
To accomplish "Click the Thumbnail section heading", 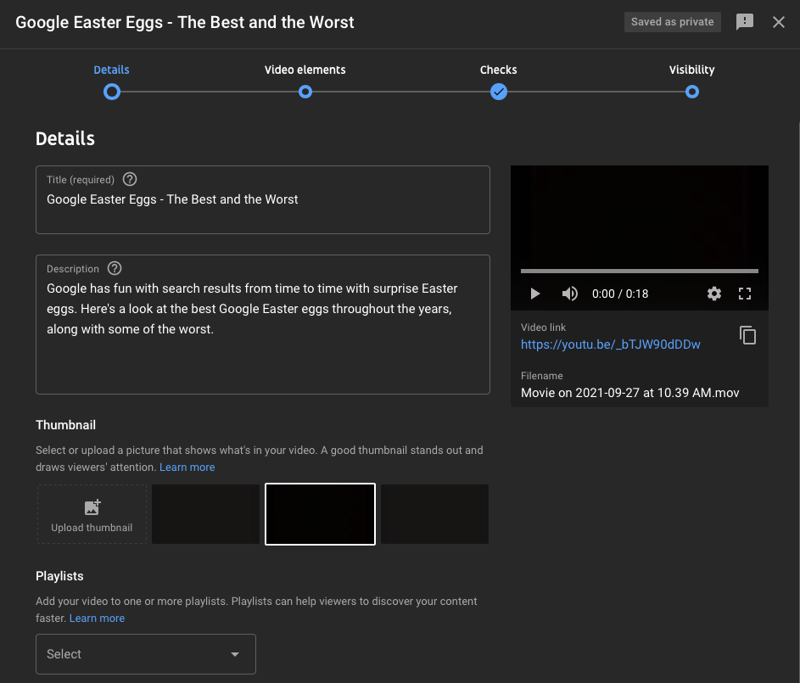I will [66, 425].
